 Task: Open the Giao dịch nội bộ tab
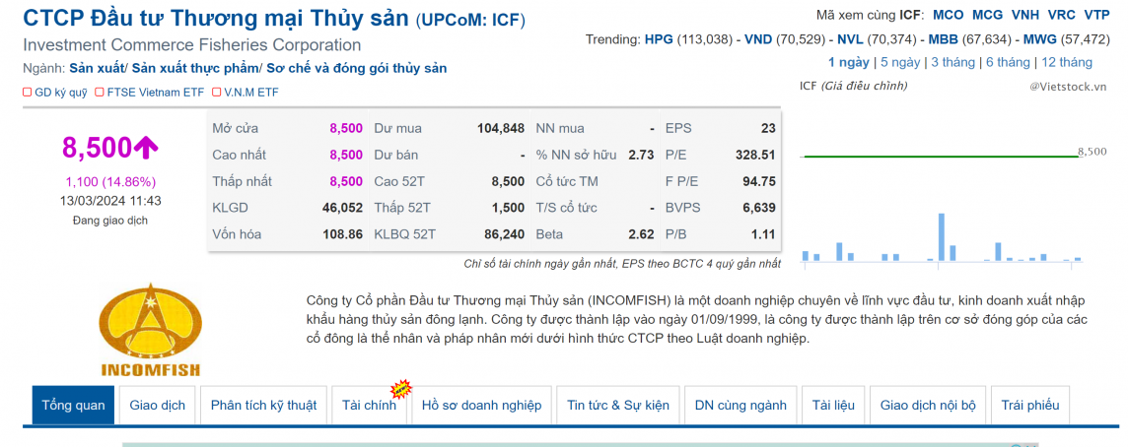click(928, 406)
